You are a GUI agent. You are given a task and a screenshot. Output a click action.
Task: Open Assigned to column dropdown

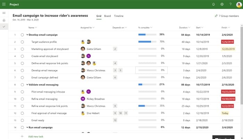(x=93, y=27)
